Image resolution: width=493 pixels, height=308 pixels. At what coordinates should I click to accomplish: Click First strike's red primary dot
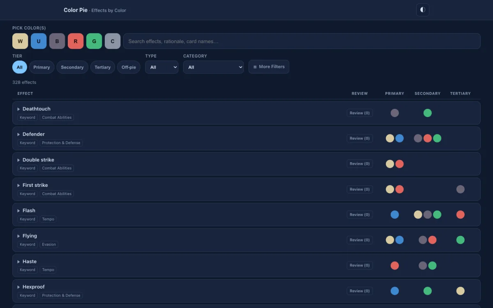tap(399, 189)
